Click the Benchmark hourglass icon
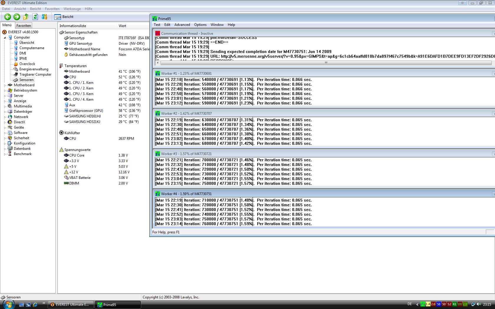Viewport: 495px width, 309px height. coord(10,154)
